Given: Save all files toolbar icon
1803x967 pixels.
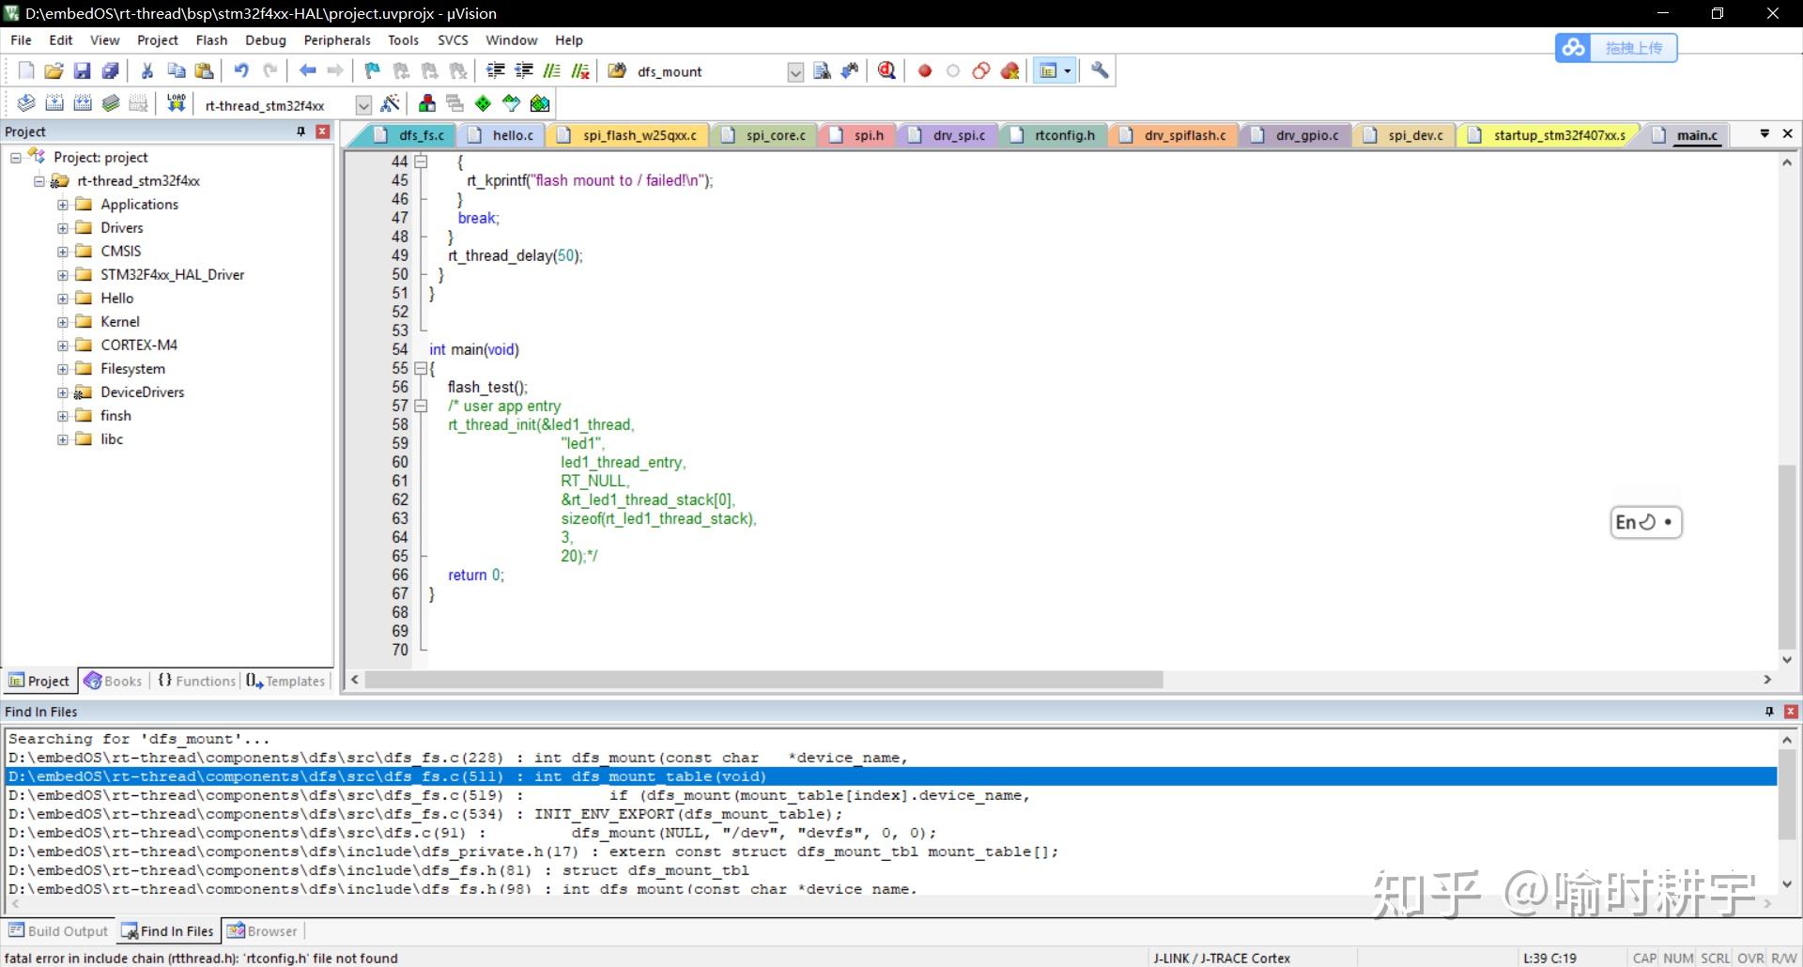Looking at the screenshot, I should click(x=111, y=71).
